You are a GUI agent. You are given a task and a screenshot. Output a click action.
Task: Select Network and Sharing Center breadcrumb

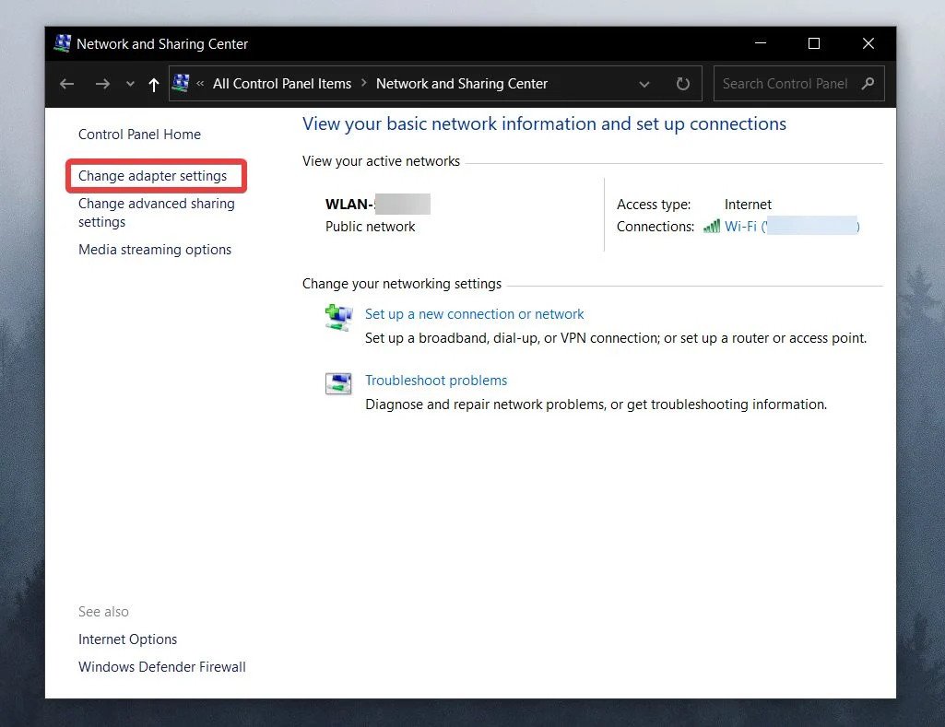[x=462, y=84]
